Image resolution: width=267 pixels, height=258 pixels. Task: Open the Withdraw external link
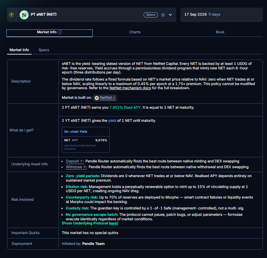(76, 167)
